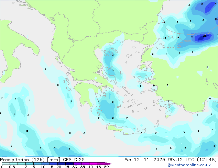218x168 pixels.
Task: Click the 0.5–1 mm legend color swatch
Action: [14, 164]
